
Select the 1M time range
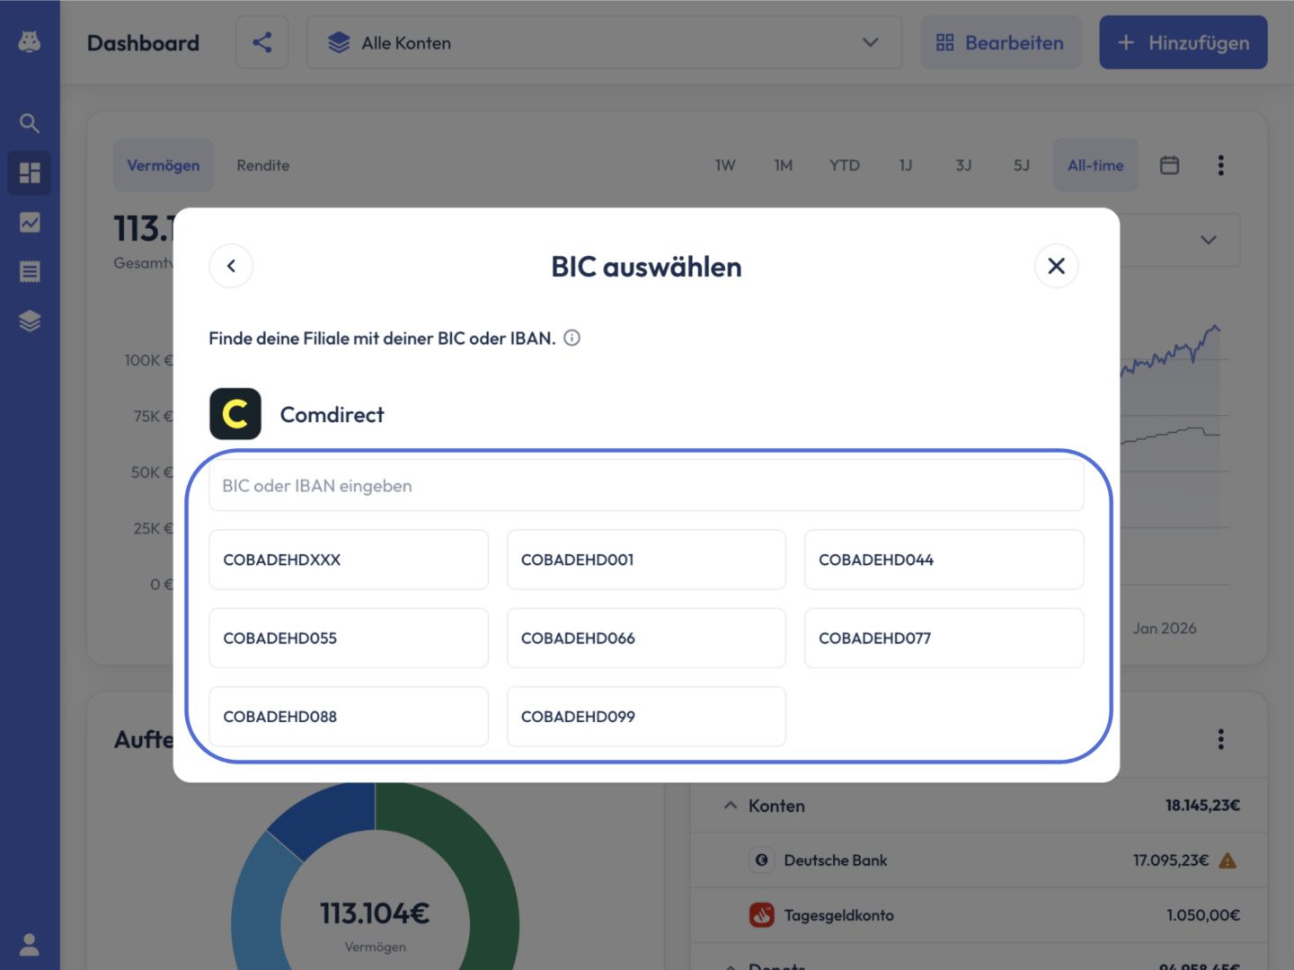[784, 165]
